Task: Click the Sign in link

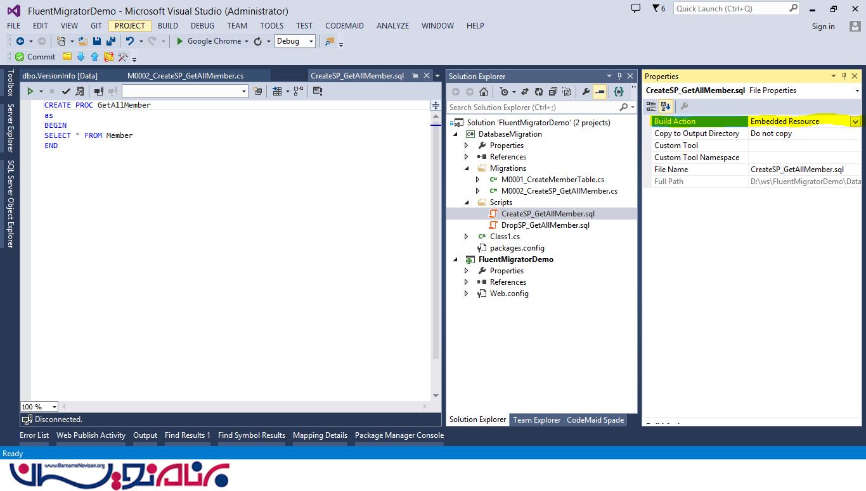Action: (823, 27)
